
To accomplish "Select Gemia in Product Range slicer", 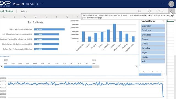I will [153, 43].
